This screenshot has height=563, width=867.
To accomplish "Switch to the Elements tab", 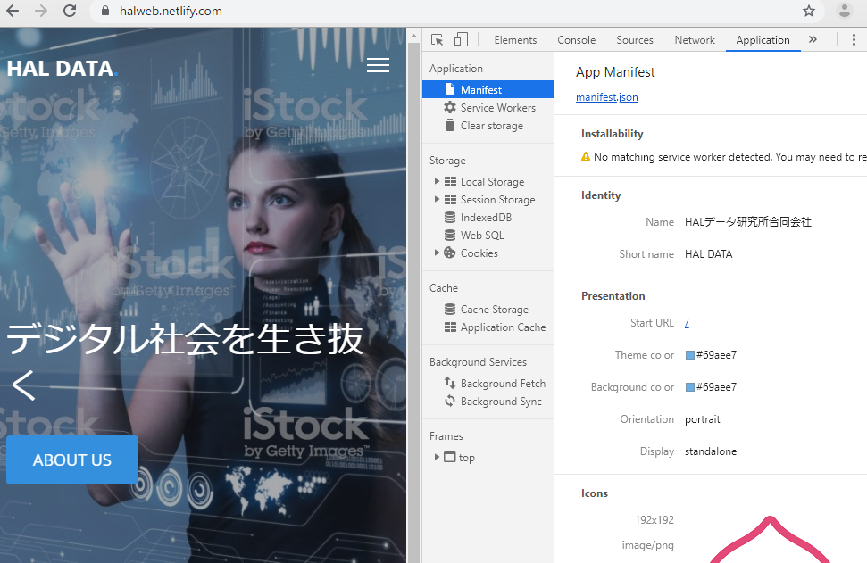I will click(515, 40).
